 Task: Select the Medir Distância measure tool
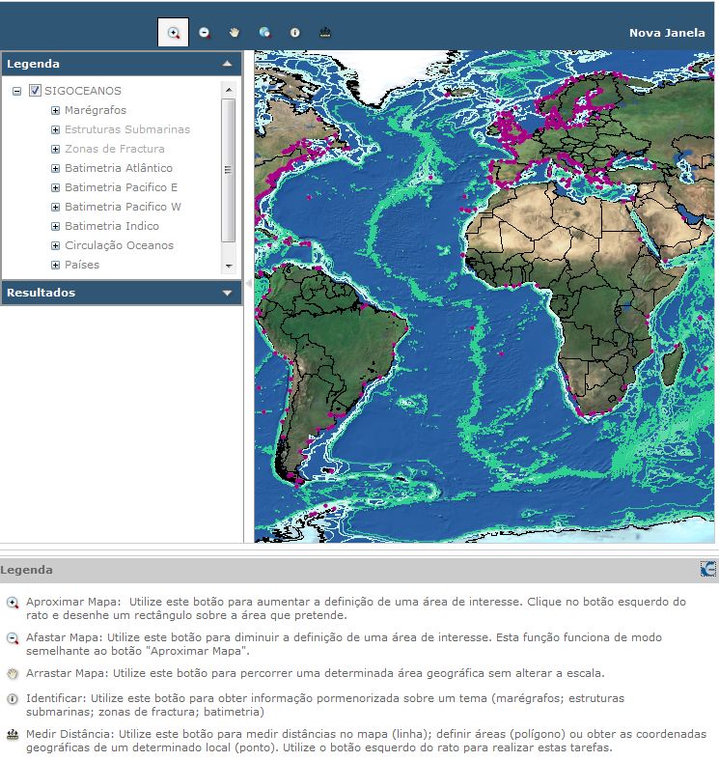point(325,33)
